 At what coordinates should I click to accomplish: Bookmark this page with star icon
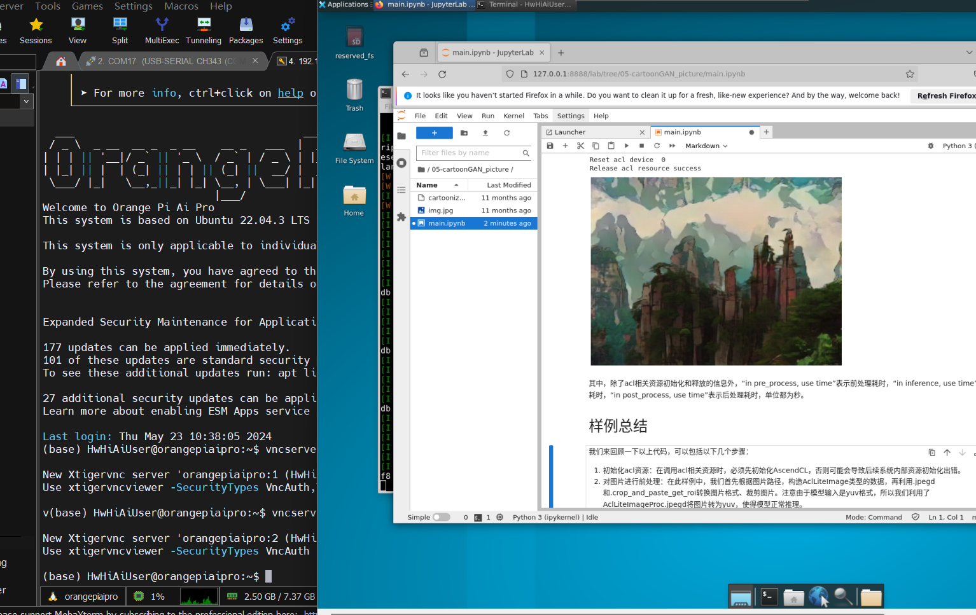pos(910,74)
